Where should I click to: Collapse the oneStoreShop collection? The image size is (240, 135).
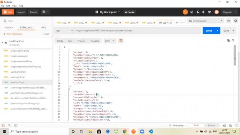click(x=3, y=43)
